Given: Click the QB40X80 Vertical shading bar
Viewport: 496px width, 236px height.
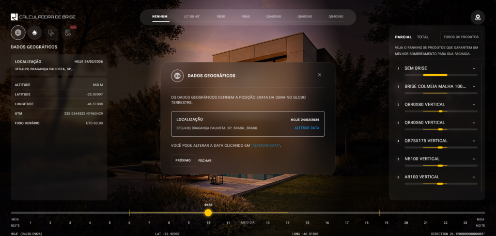Looking at the screenshot, I should click(x=441, y=111).
